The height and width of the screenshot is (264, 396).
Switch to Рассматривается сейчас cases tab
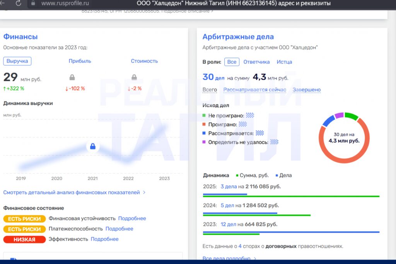click(254, 90)
